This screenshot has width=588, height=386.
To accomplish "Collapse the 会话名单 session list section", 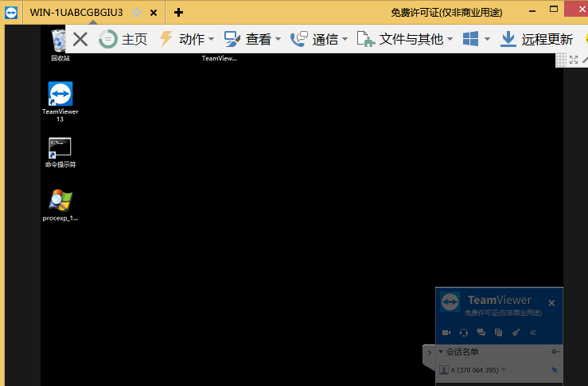I will [442, 352].
